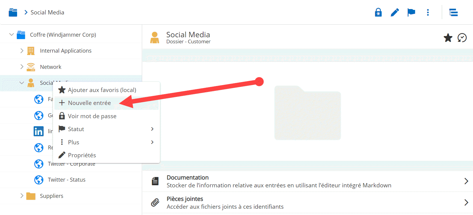
Task: Select Propriétés in the context menu
Action: click(x=82, y=155)
